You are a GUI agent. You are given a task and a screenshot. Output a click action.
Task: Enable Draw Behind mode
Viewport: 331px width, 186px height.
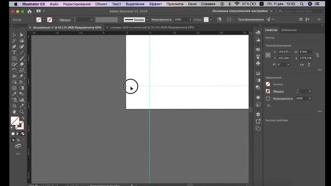[x=18, y=140]
